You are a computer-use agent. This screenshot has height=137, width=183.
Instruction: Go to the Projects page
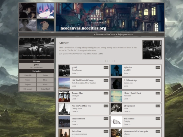pyautogui.click(x=28, y=85)
